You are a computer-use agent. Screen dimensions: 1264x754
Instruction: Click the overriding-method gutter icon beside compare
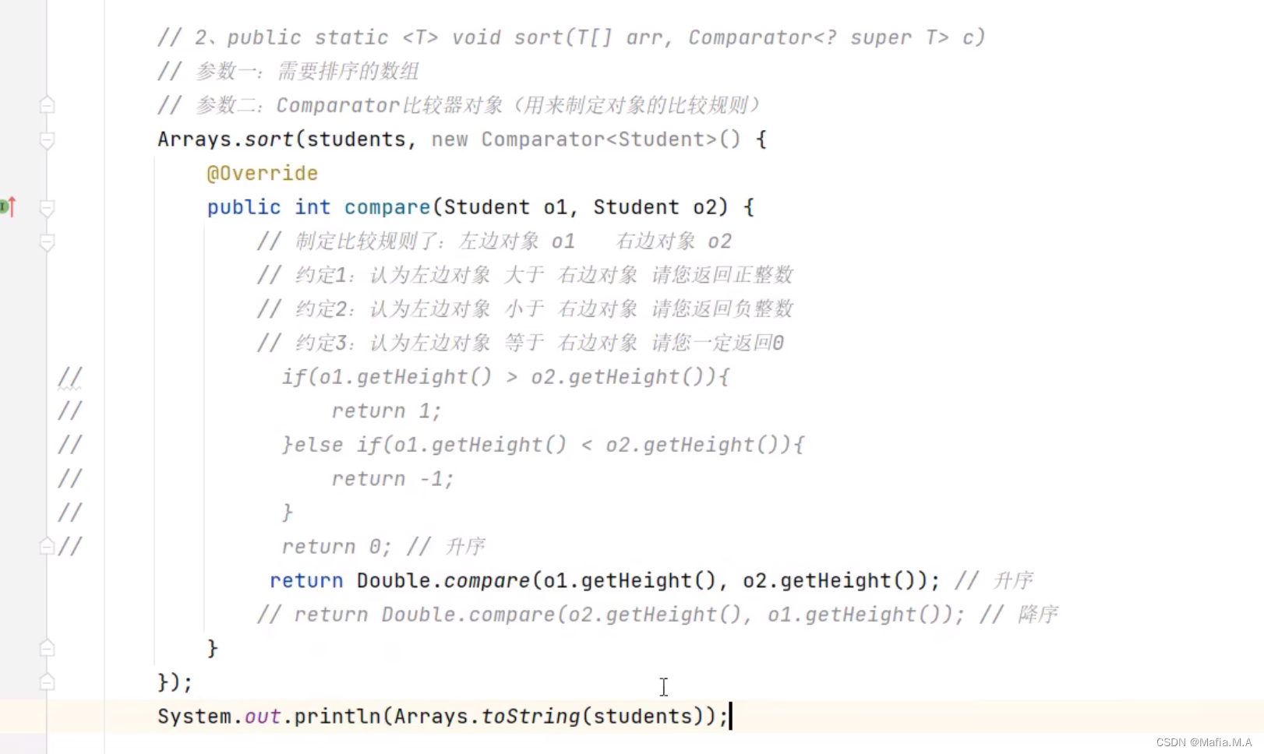(x=8, y=207)
